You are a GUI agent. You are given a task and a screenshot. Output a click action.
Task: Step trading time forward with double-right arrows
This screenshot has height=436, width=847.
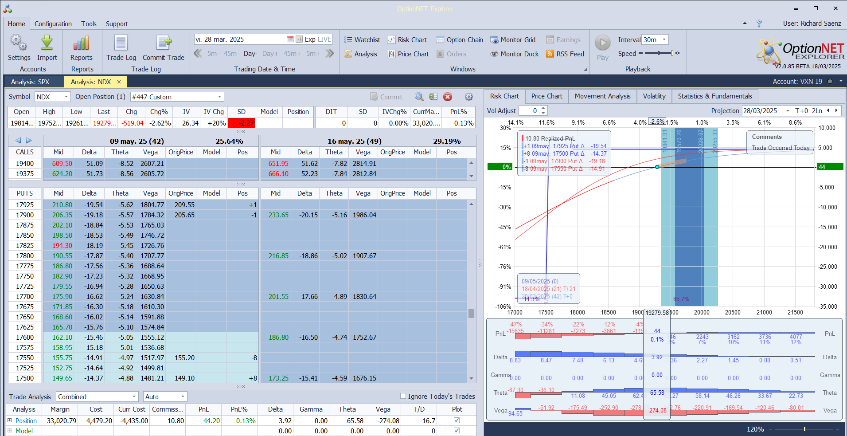point(329,53)
